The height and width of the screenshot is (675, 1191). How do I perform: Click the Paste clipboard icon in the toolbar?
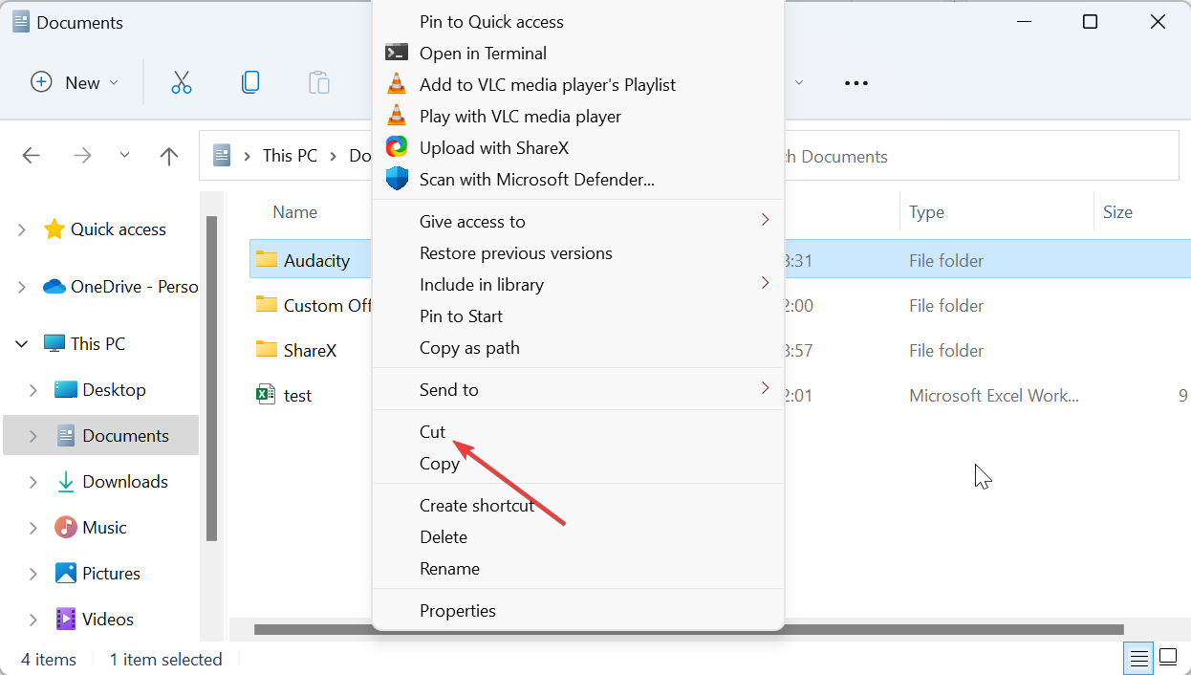318,82
